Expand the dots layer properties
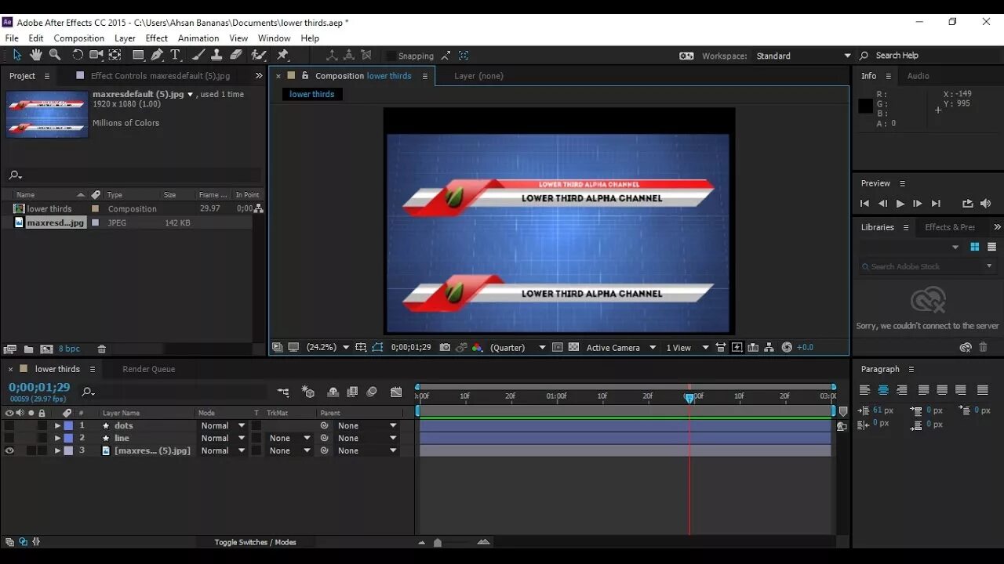This screenshot has width=1004, height=564. (57, 425)
